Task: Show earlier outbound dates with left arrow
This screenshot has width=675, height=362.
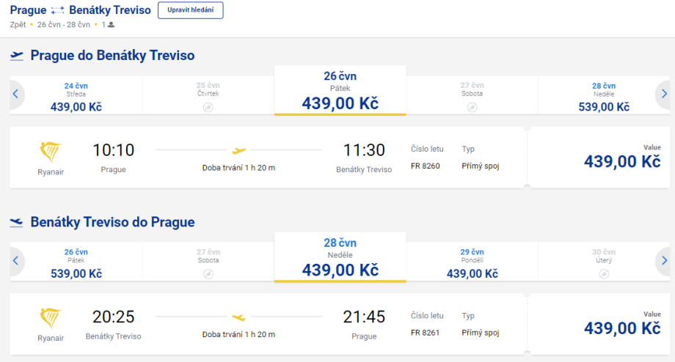Action: 15,94
